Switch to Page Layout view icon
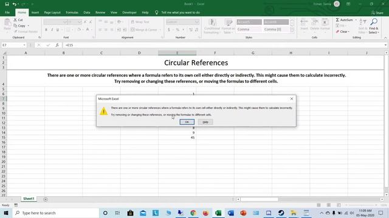Viewport: 389px width, 218px height. [x=328, y=205]
